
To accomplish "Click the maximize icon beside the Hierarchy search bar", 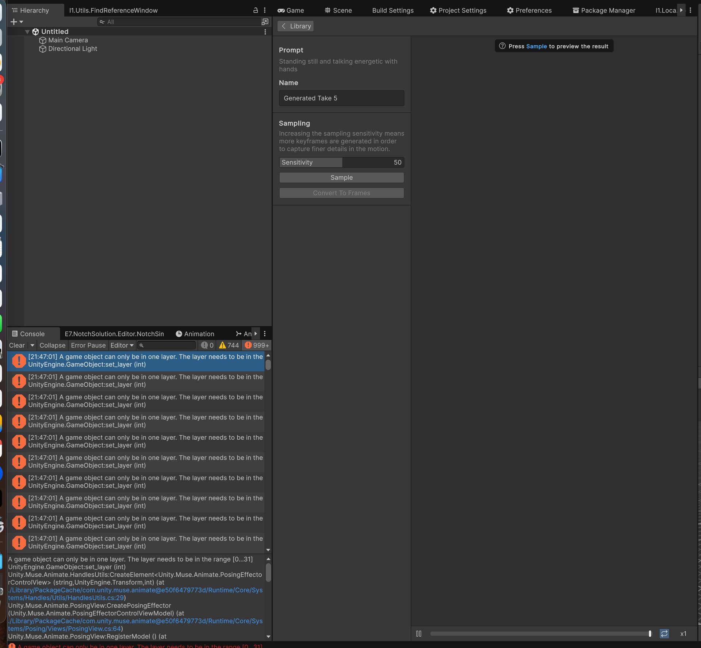I will pos(265,22).
